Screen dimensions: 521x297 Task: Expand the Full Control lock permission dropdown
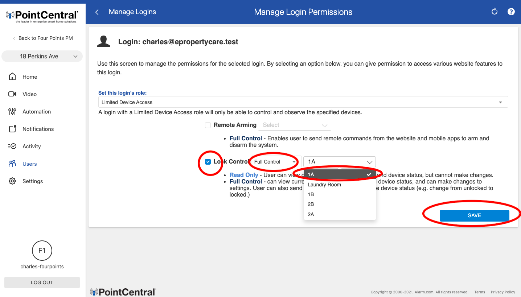[x=274, y=162]
